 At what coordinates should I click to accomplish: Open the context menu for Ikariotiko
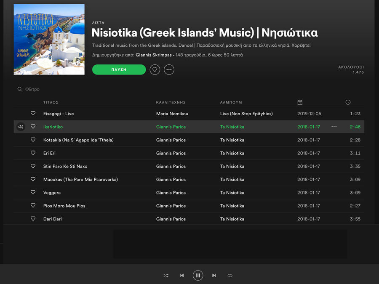tap(334, 126)
